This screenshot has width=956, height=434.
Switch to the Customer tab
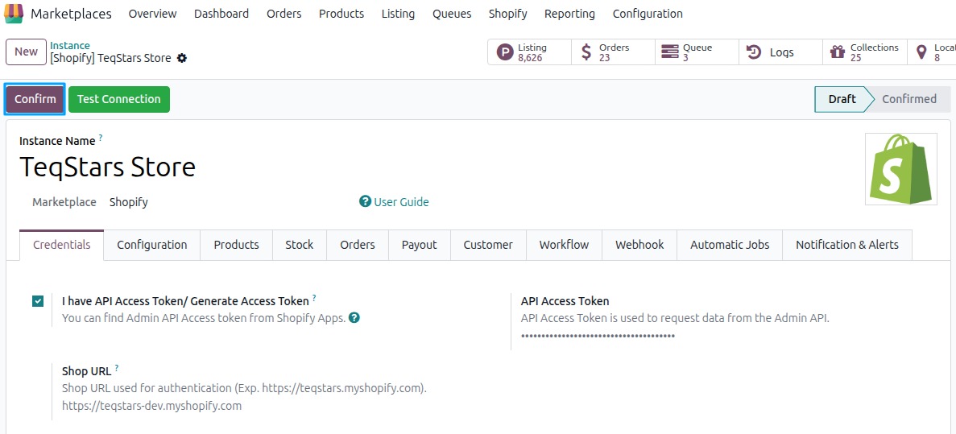click(x=488, y=245)
